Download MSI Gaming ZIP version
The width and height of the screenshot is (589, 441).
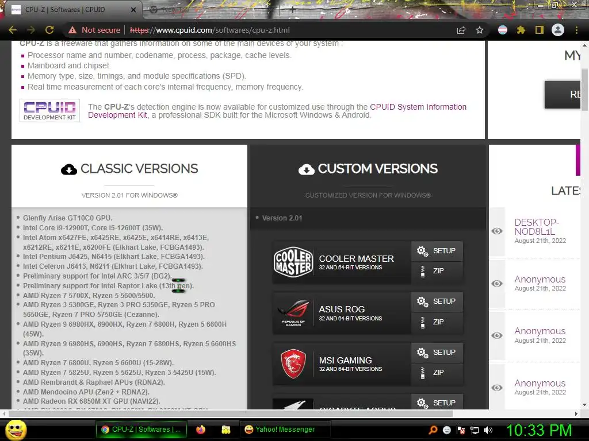tap(437, 373)
